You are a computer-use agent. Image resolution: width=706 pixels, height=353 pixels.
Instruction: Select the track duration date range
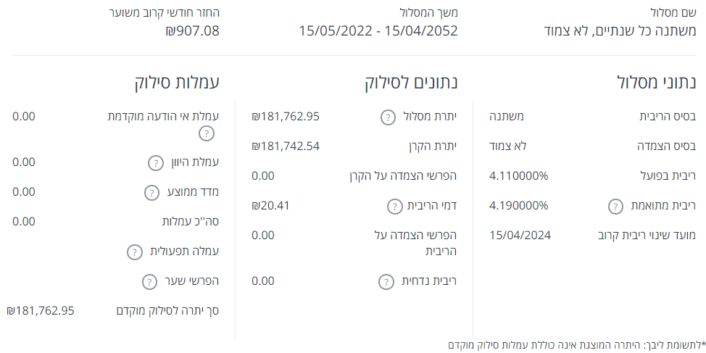378,30
